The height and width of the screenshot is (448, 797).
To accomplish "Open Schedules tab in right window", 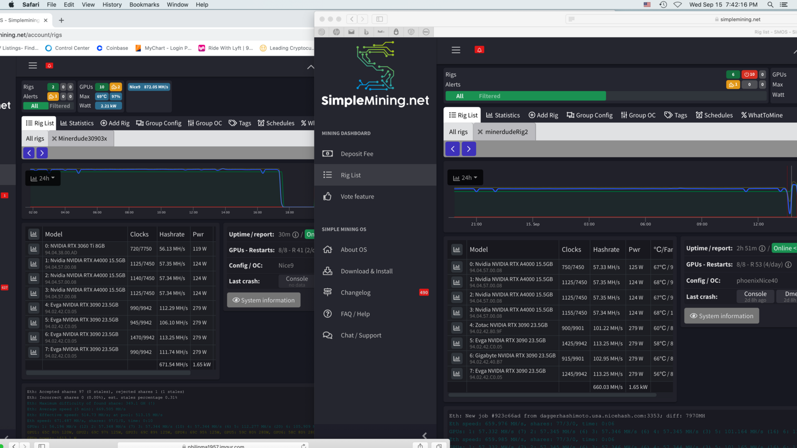I will (x=714, y=115).
